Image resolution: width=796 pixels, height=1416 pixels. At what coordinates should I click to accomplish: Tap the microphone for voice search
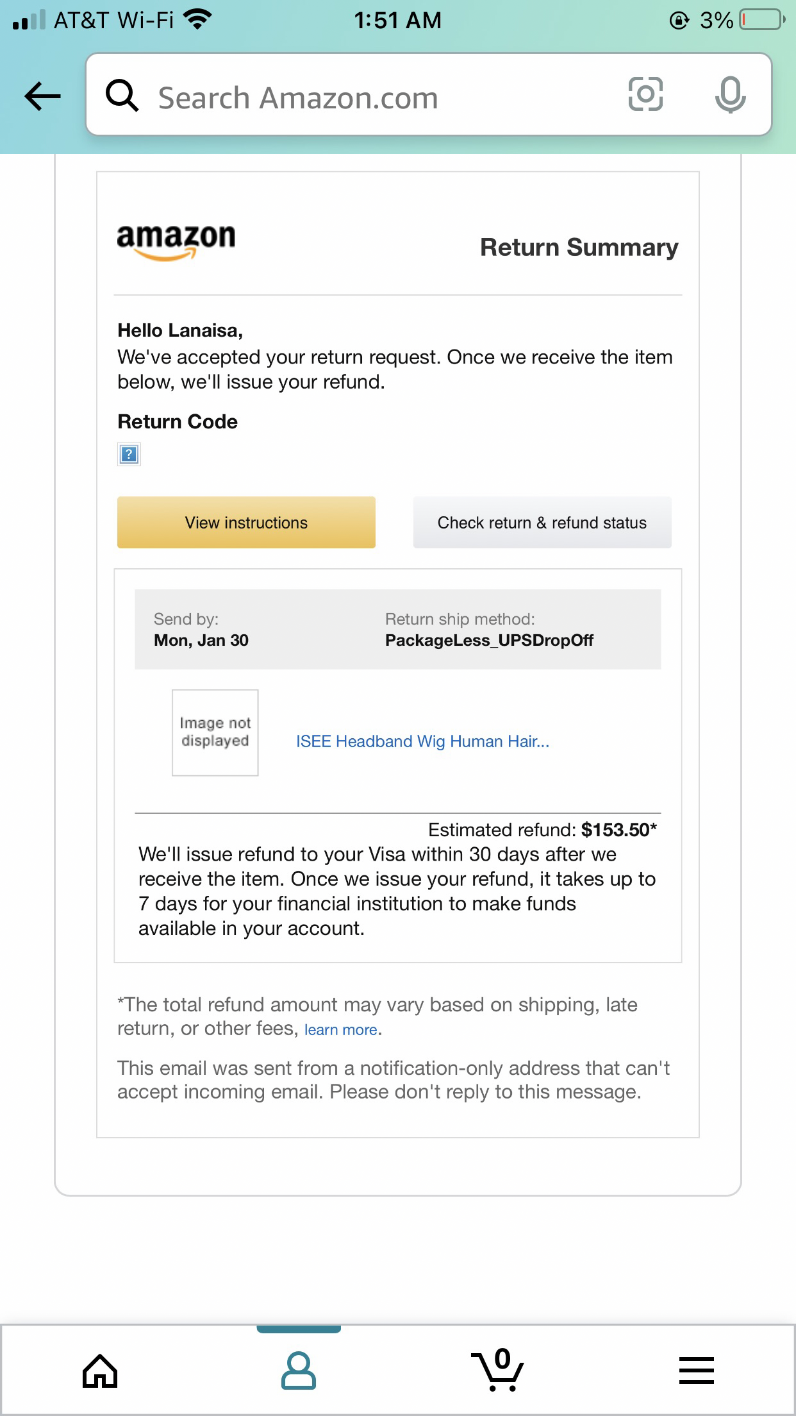(731, 96)
